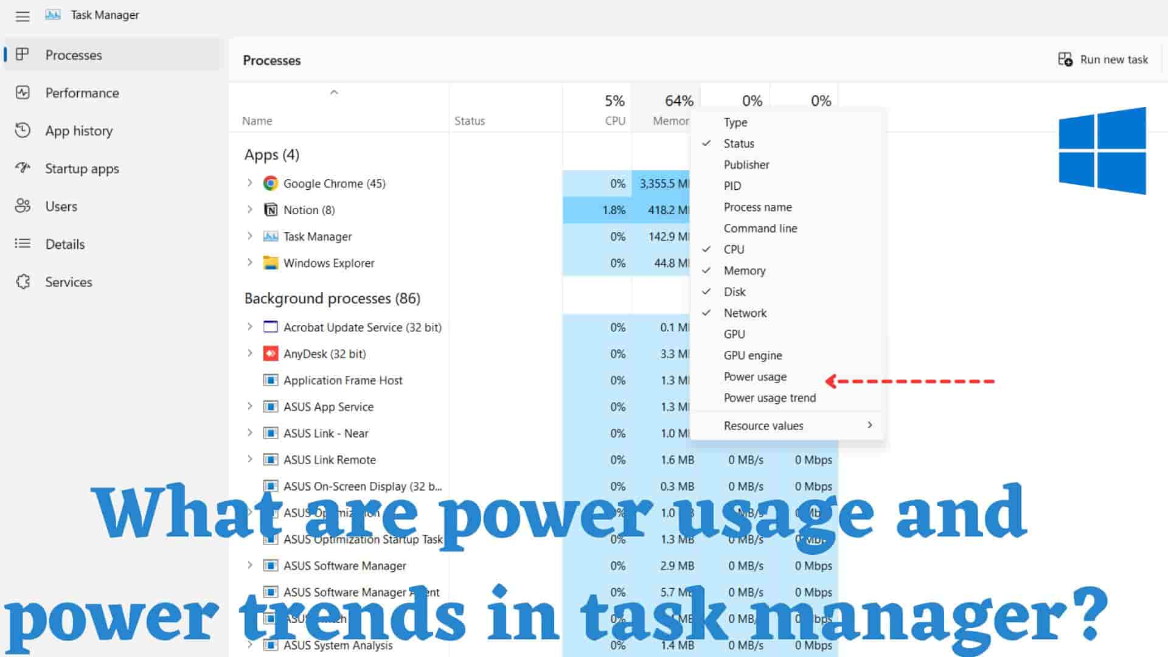Viewport: 1168px width, 657px height.
Task: Expand Acrobat Update Service (32 bit)
Action: tap(249, 327)
